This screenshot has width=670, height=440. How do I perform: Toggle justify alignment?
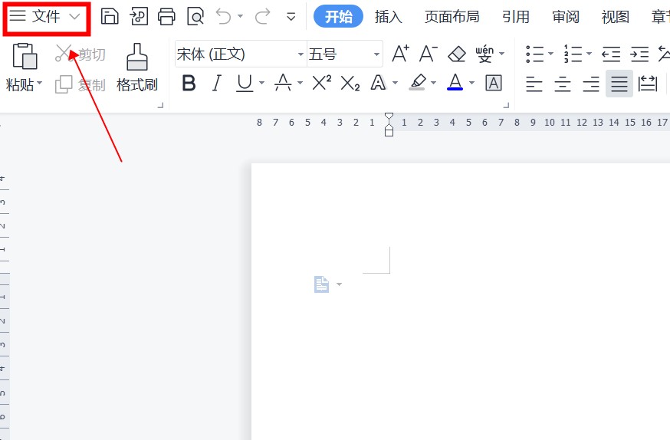[x=619, y=84]
